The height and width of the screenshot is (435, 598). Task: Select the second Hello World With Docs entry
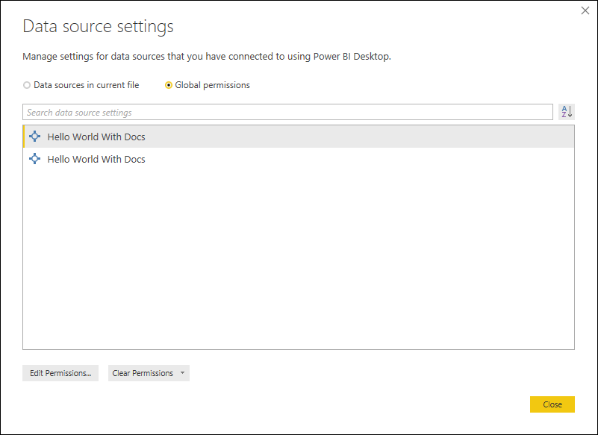pyautogui.click(x=96, y=159)
